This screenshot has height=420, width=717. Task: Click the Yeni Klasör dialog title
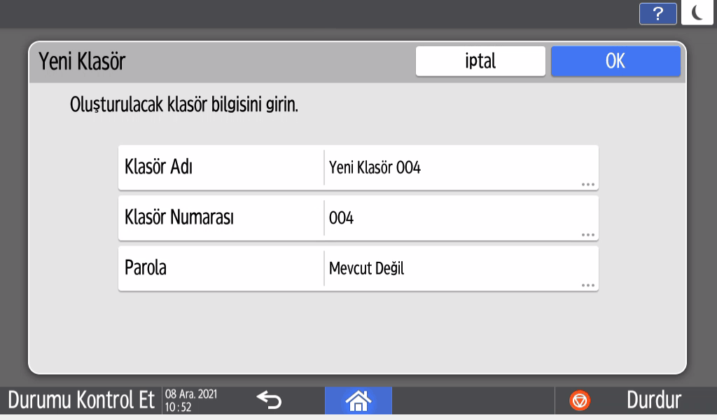point(82,62)
